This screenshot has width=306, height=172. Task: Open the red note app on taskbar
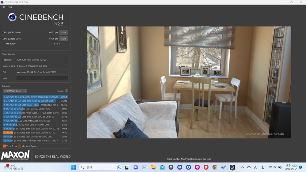coord(206,167)
